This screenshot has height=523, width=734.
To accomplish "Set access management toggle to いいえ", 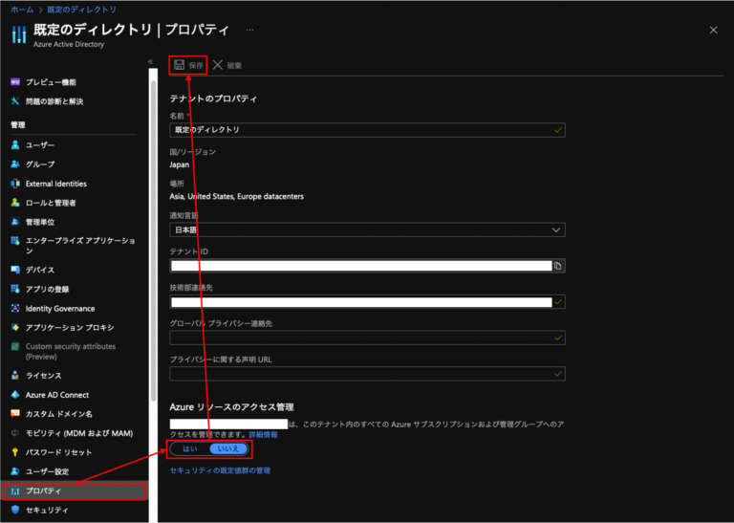I will coord(228,449).
